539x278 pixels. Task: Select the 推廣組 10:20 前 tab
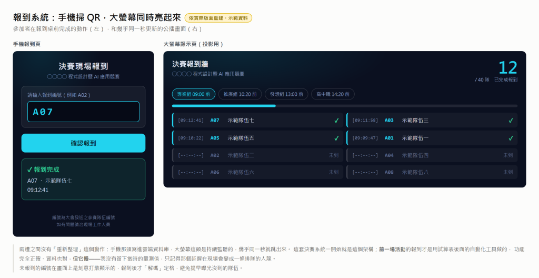coord(240,94)
